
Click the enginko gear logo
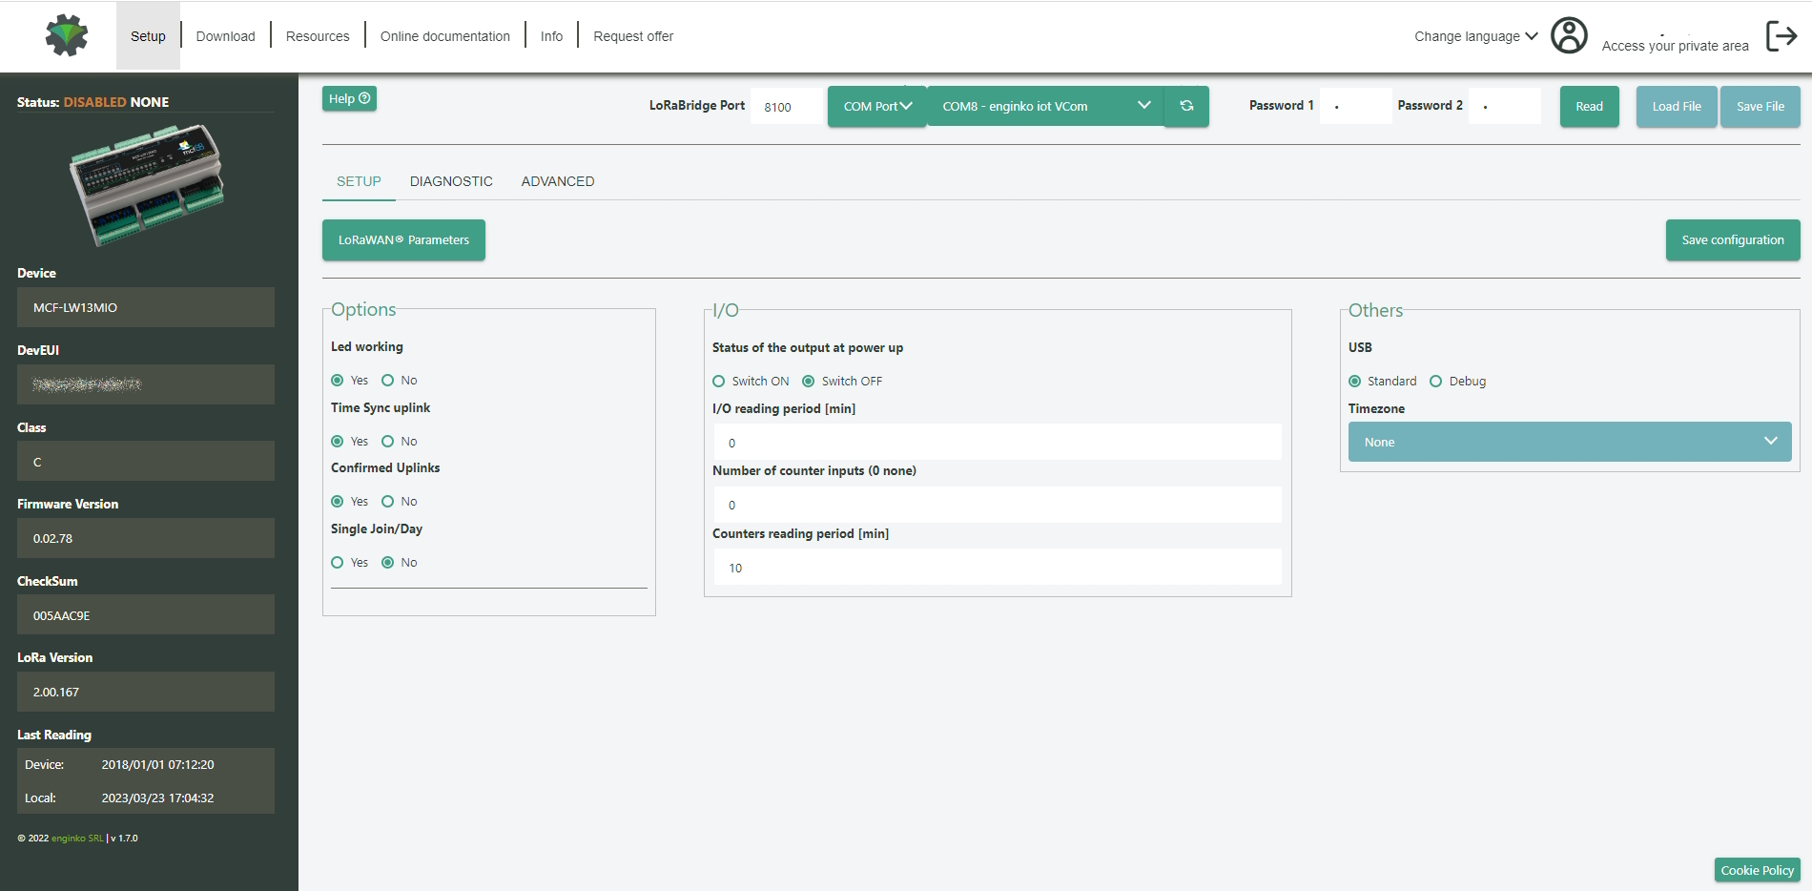67,36
